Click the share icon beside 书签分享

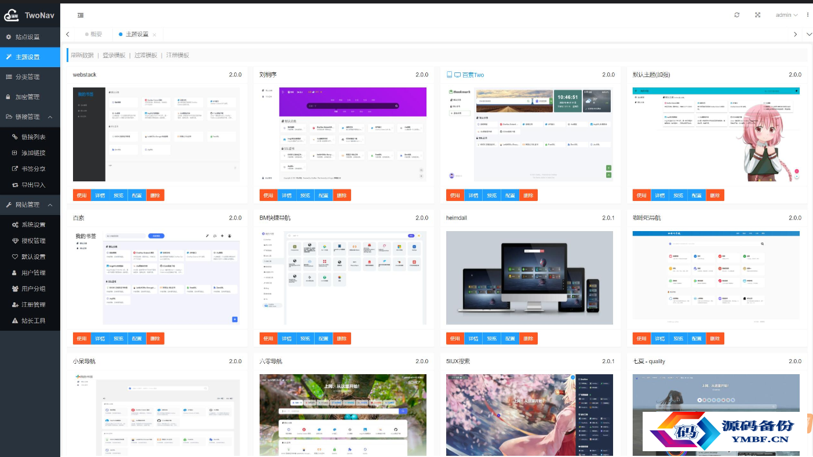(x=16, y=169)
